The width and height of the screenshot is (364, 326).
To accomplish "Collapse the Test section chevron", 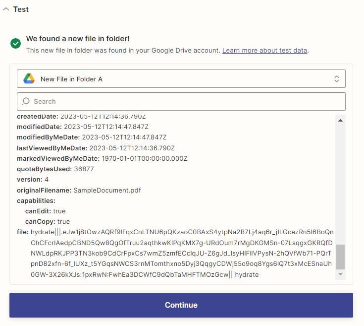I will coord(5,9).
